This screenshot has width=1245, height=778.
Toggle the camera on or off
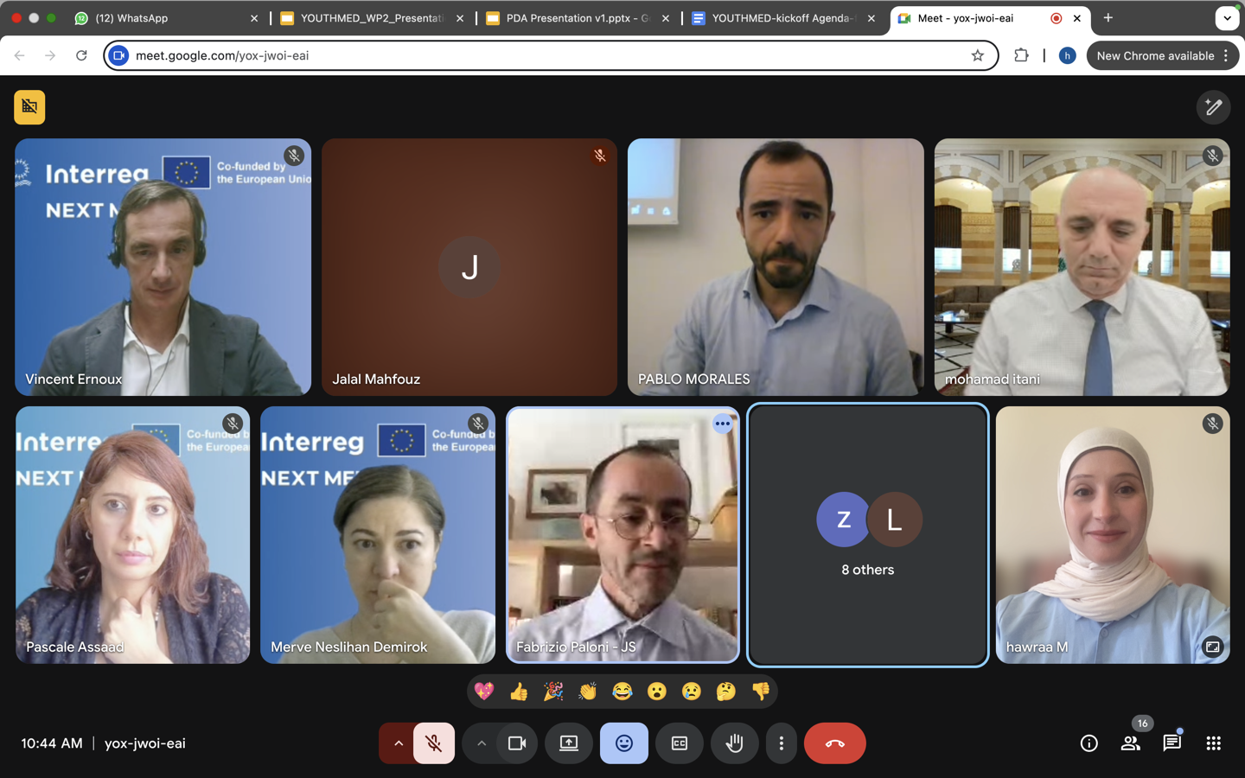(517, 743)
